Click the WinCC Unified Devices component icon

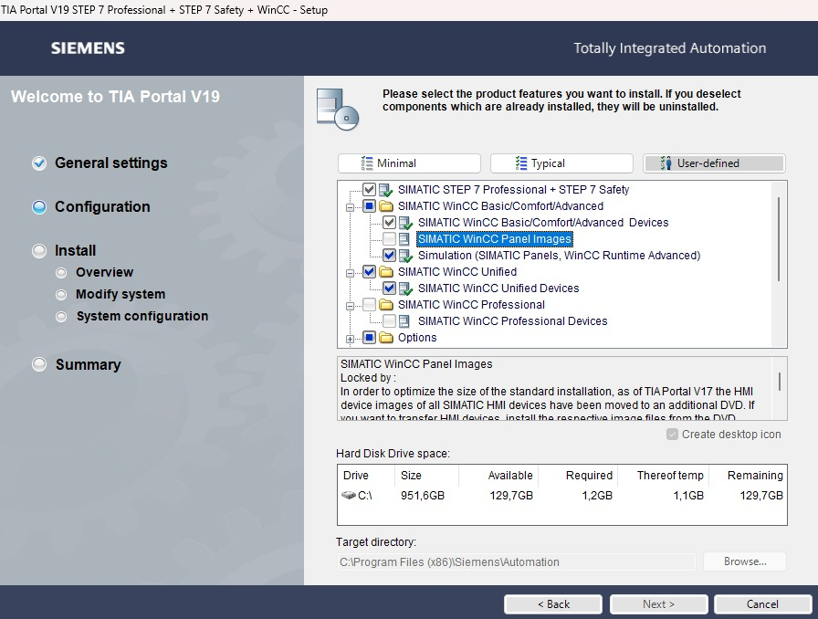tap(406, 289)
